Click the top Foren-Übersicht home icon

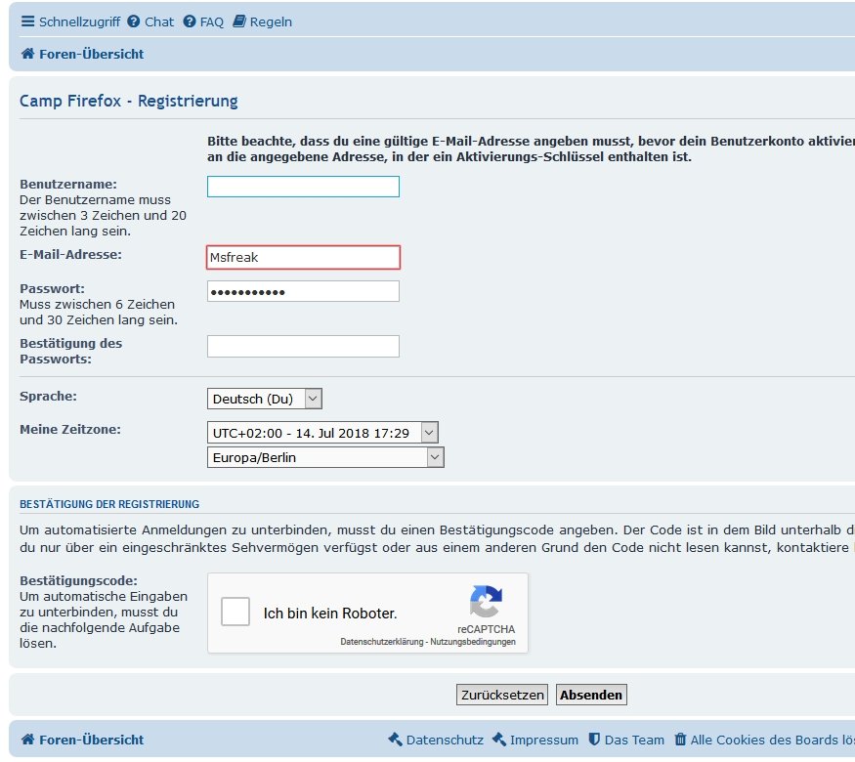point(27,54)
